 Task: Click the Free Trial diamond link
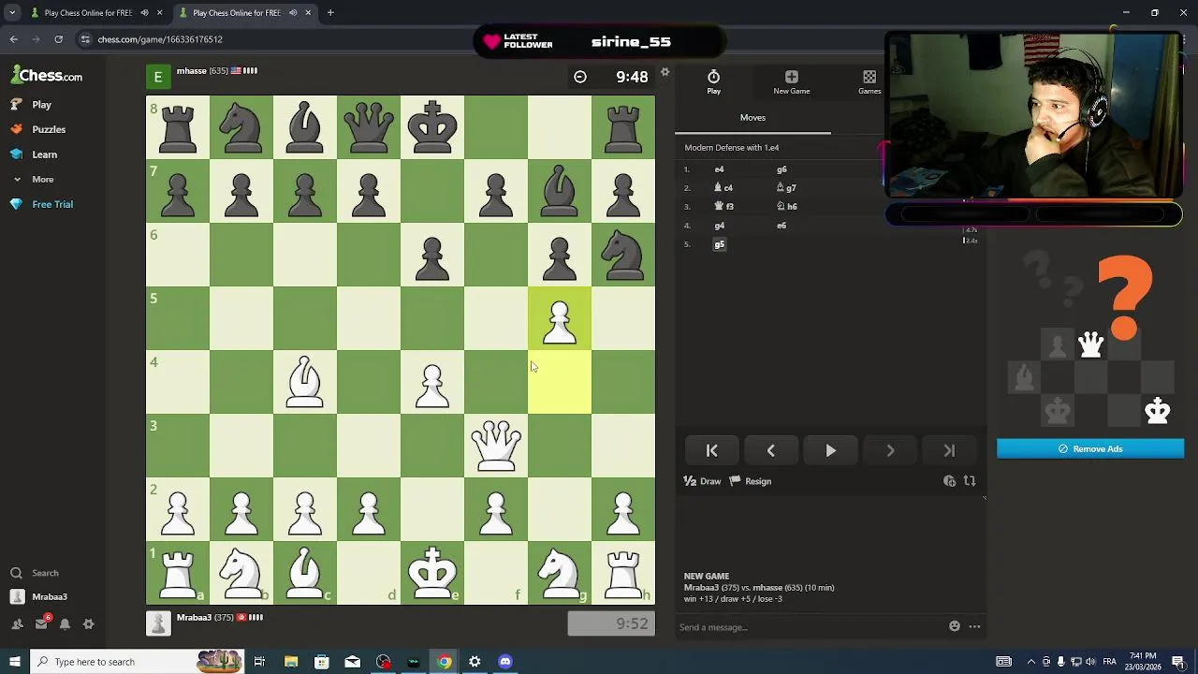click(x=42, y=204)
